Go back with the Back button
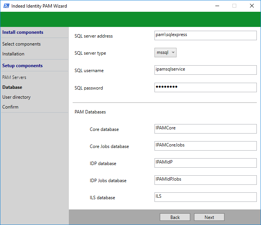The height and width of the screenshot is (225, 261). click(175, 217)
